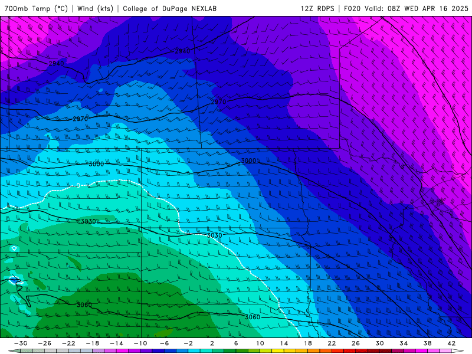Click the eastern 3030 height contour label

point(214,235)
